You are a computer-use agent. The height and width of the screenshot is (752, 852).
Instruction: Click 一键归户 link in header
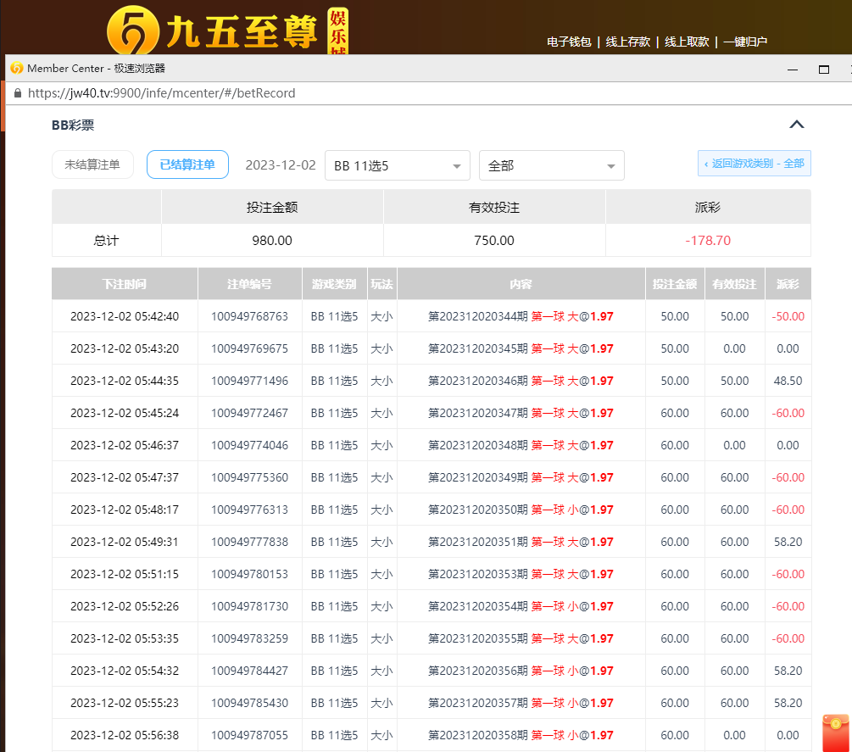(x=744, y=42)
